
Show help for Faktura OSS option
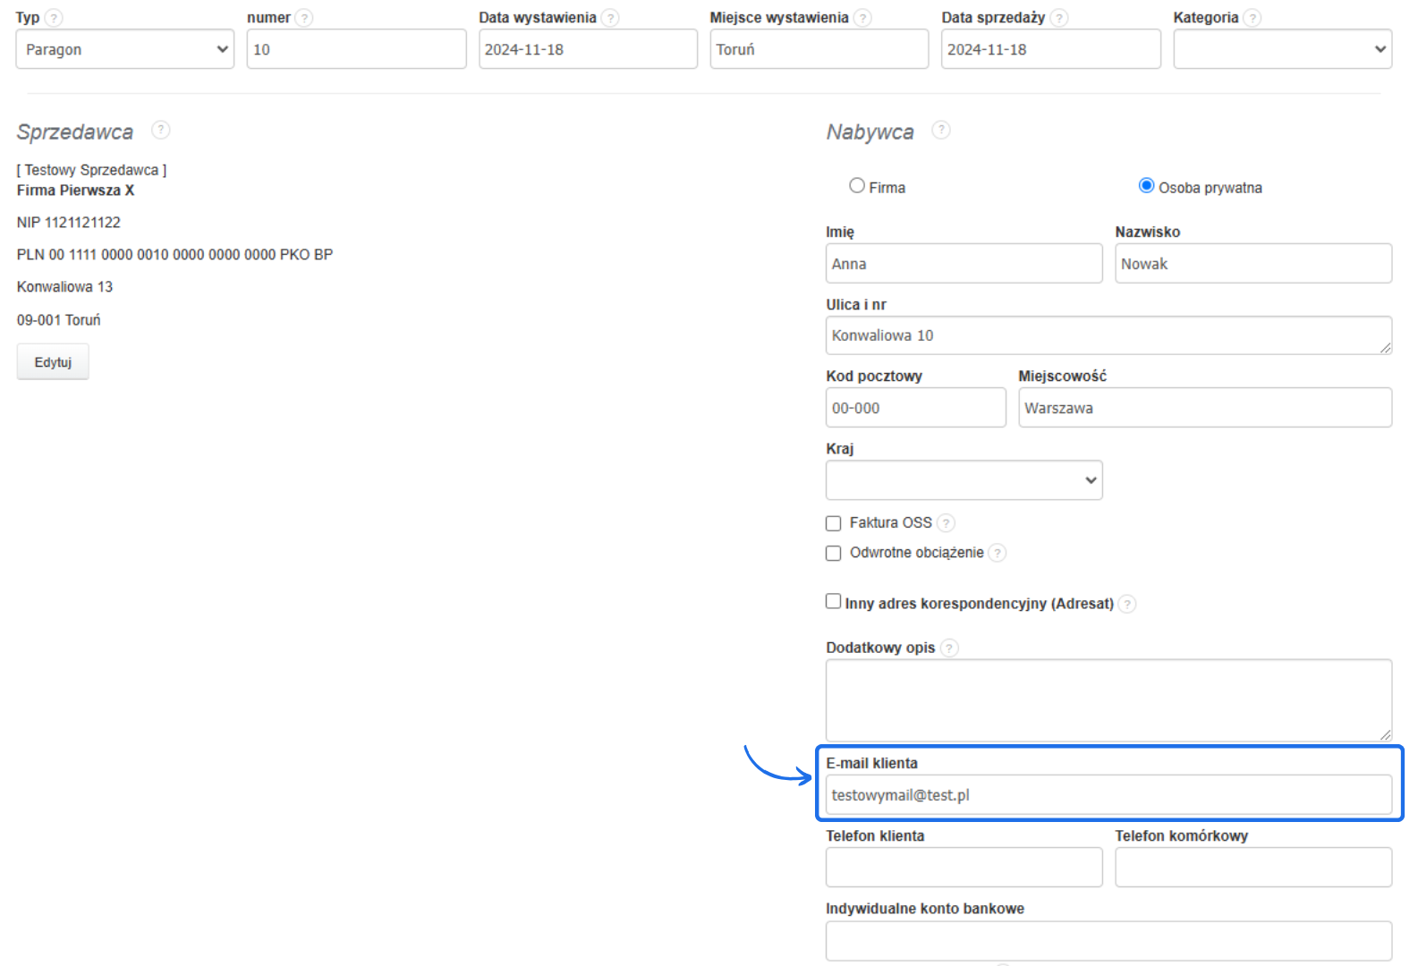click(946, 523)
